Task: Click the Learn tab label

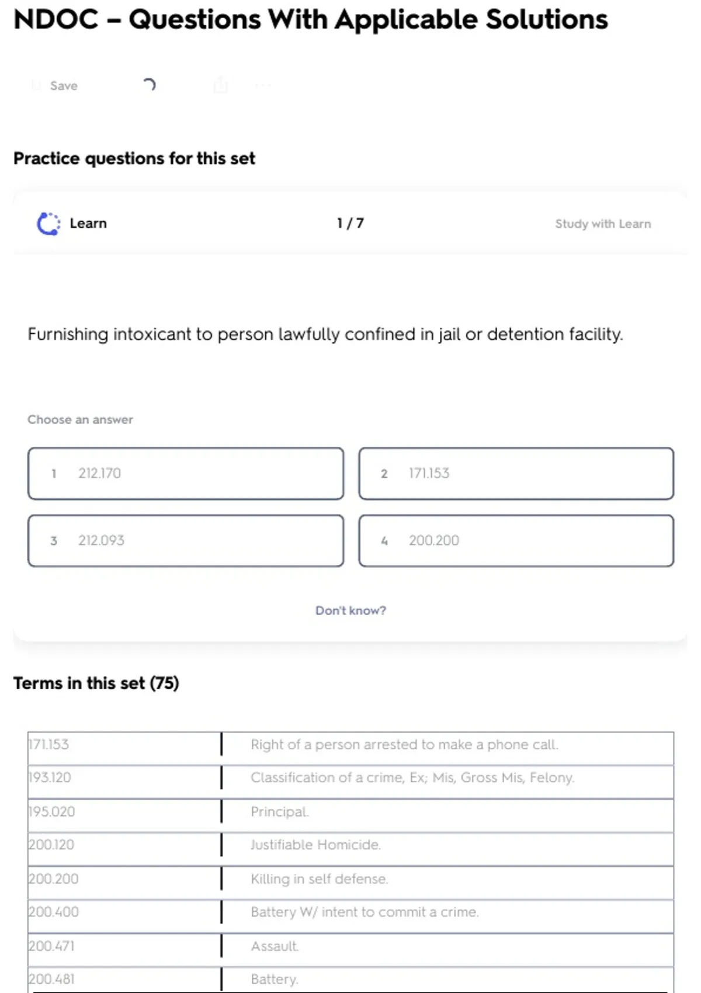Action: (88, 224)
